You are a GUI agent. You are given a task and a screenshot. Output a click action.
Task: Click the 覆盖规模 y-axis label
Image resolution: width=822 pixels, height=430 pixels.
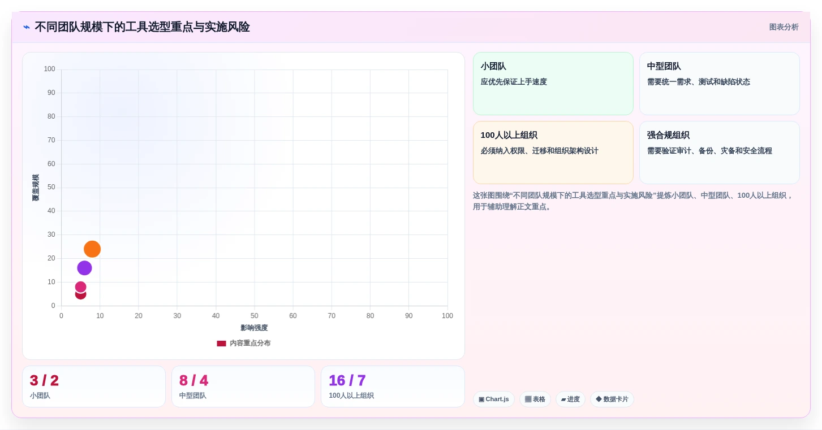coord(36,188)
